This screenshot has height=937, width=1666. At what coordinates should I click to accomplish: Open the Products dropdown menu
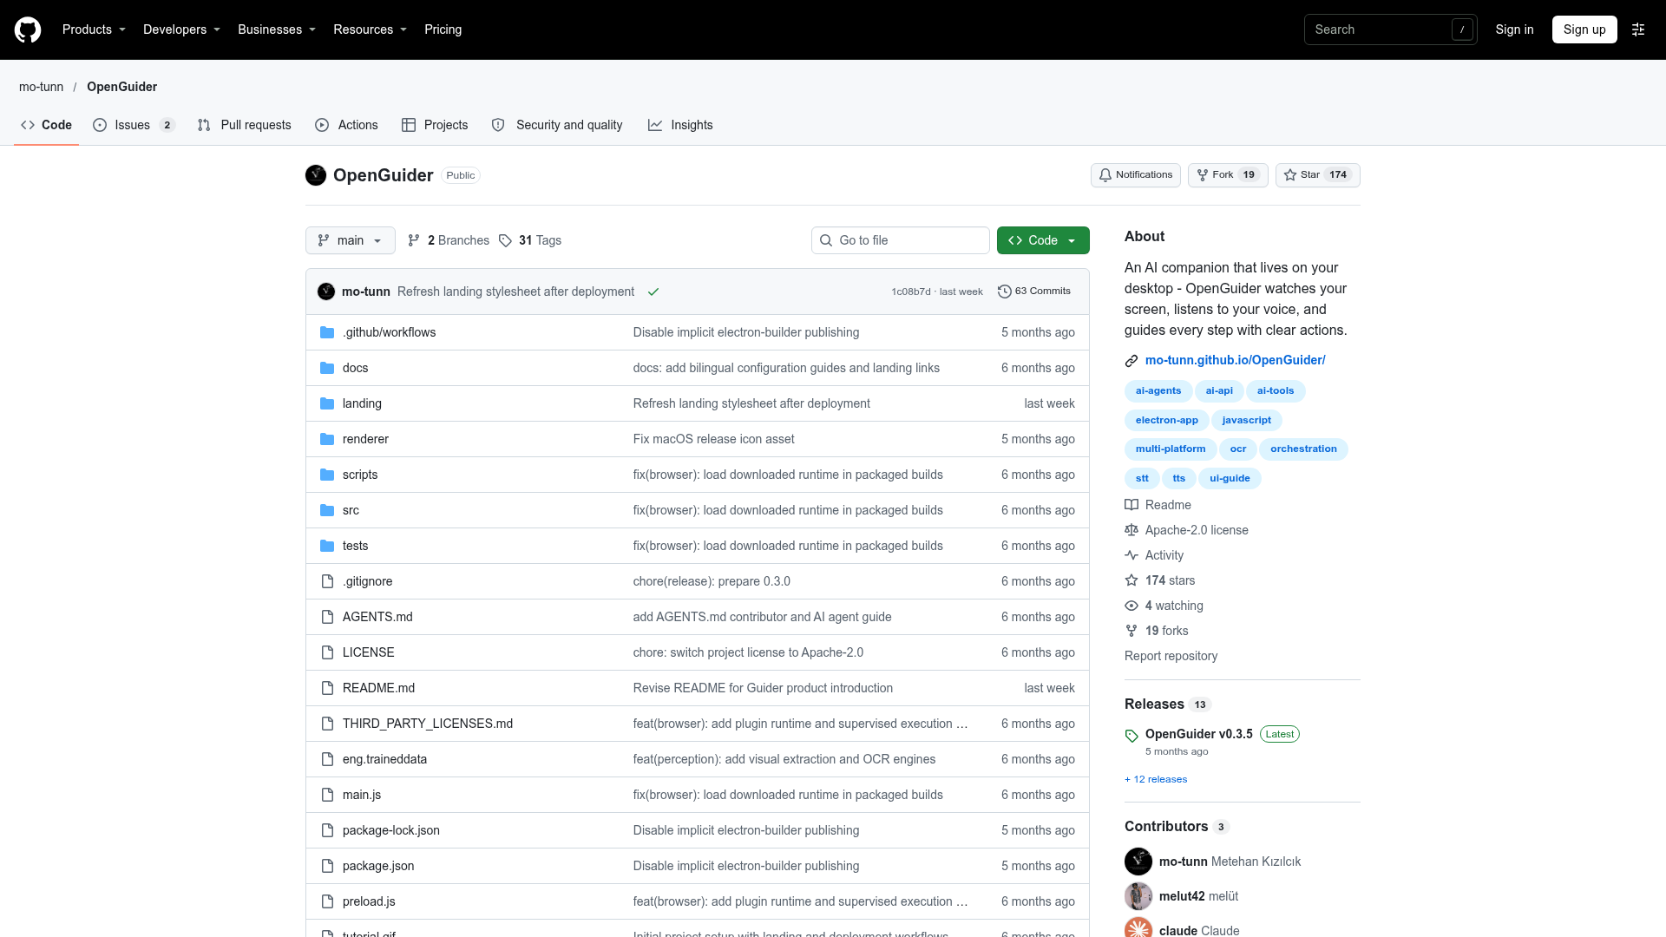click(94, 29)
